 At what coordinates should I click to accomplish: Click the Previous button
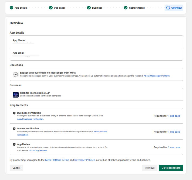[150, 168]
